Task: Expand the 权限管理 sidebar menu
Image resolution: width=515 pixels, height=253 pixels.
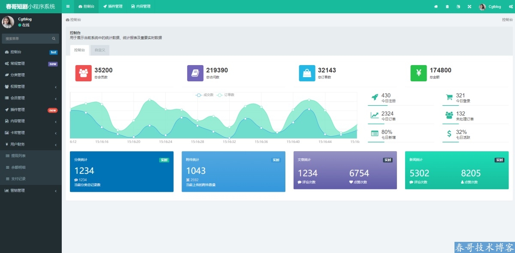Action: coord(30,86)
